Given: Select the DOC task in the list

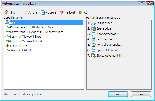Looking at the screenshot, I should (x=47, y=23).
